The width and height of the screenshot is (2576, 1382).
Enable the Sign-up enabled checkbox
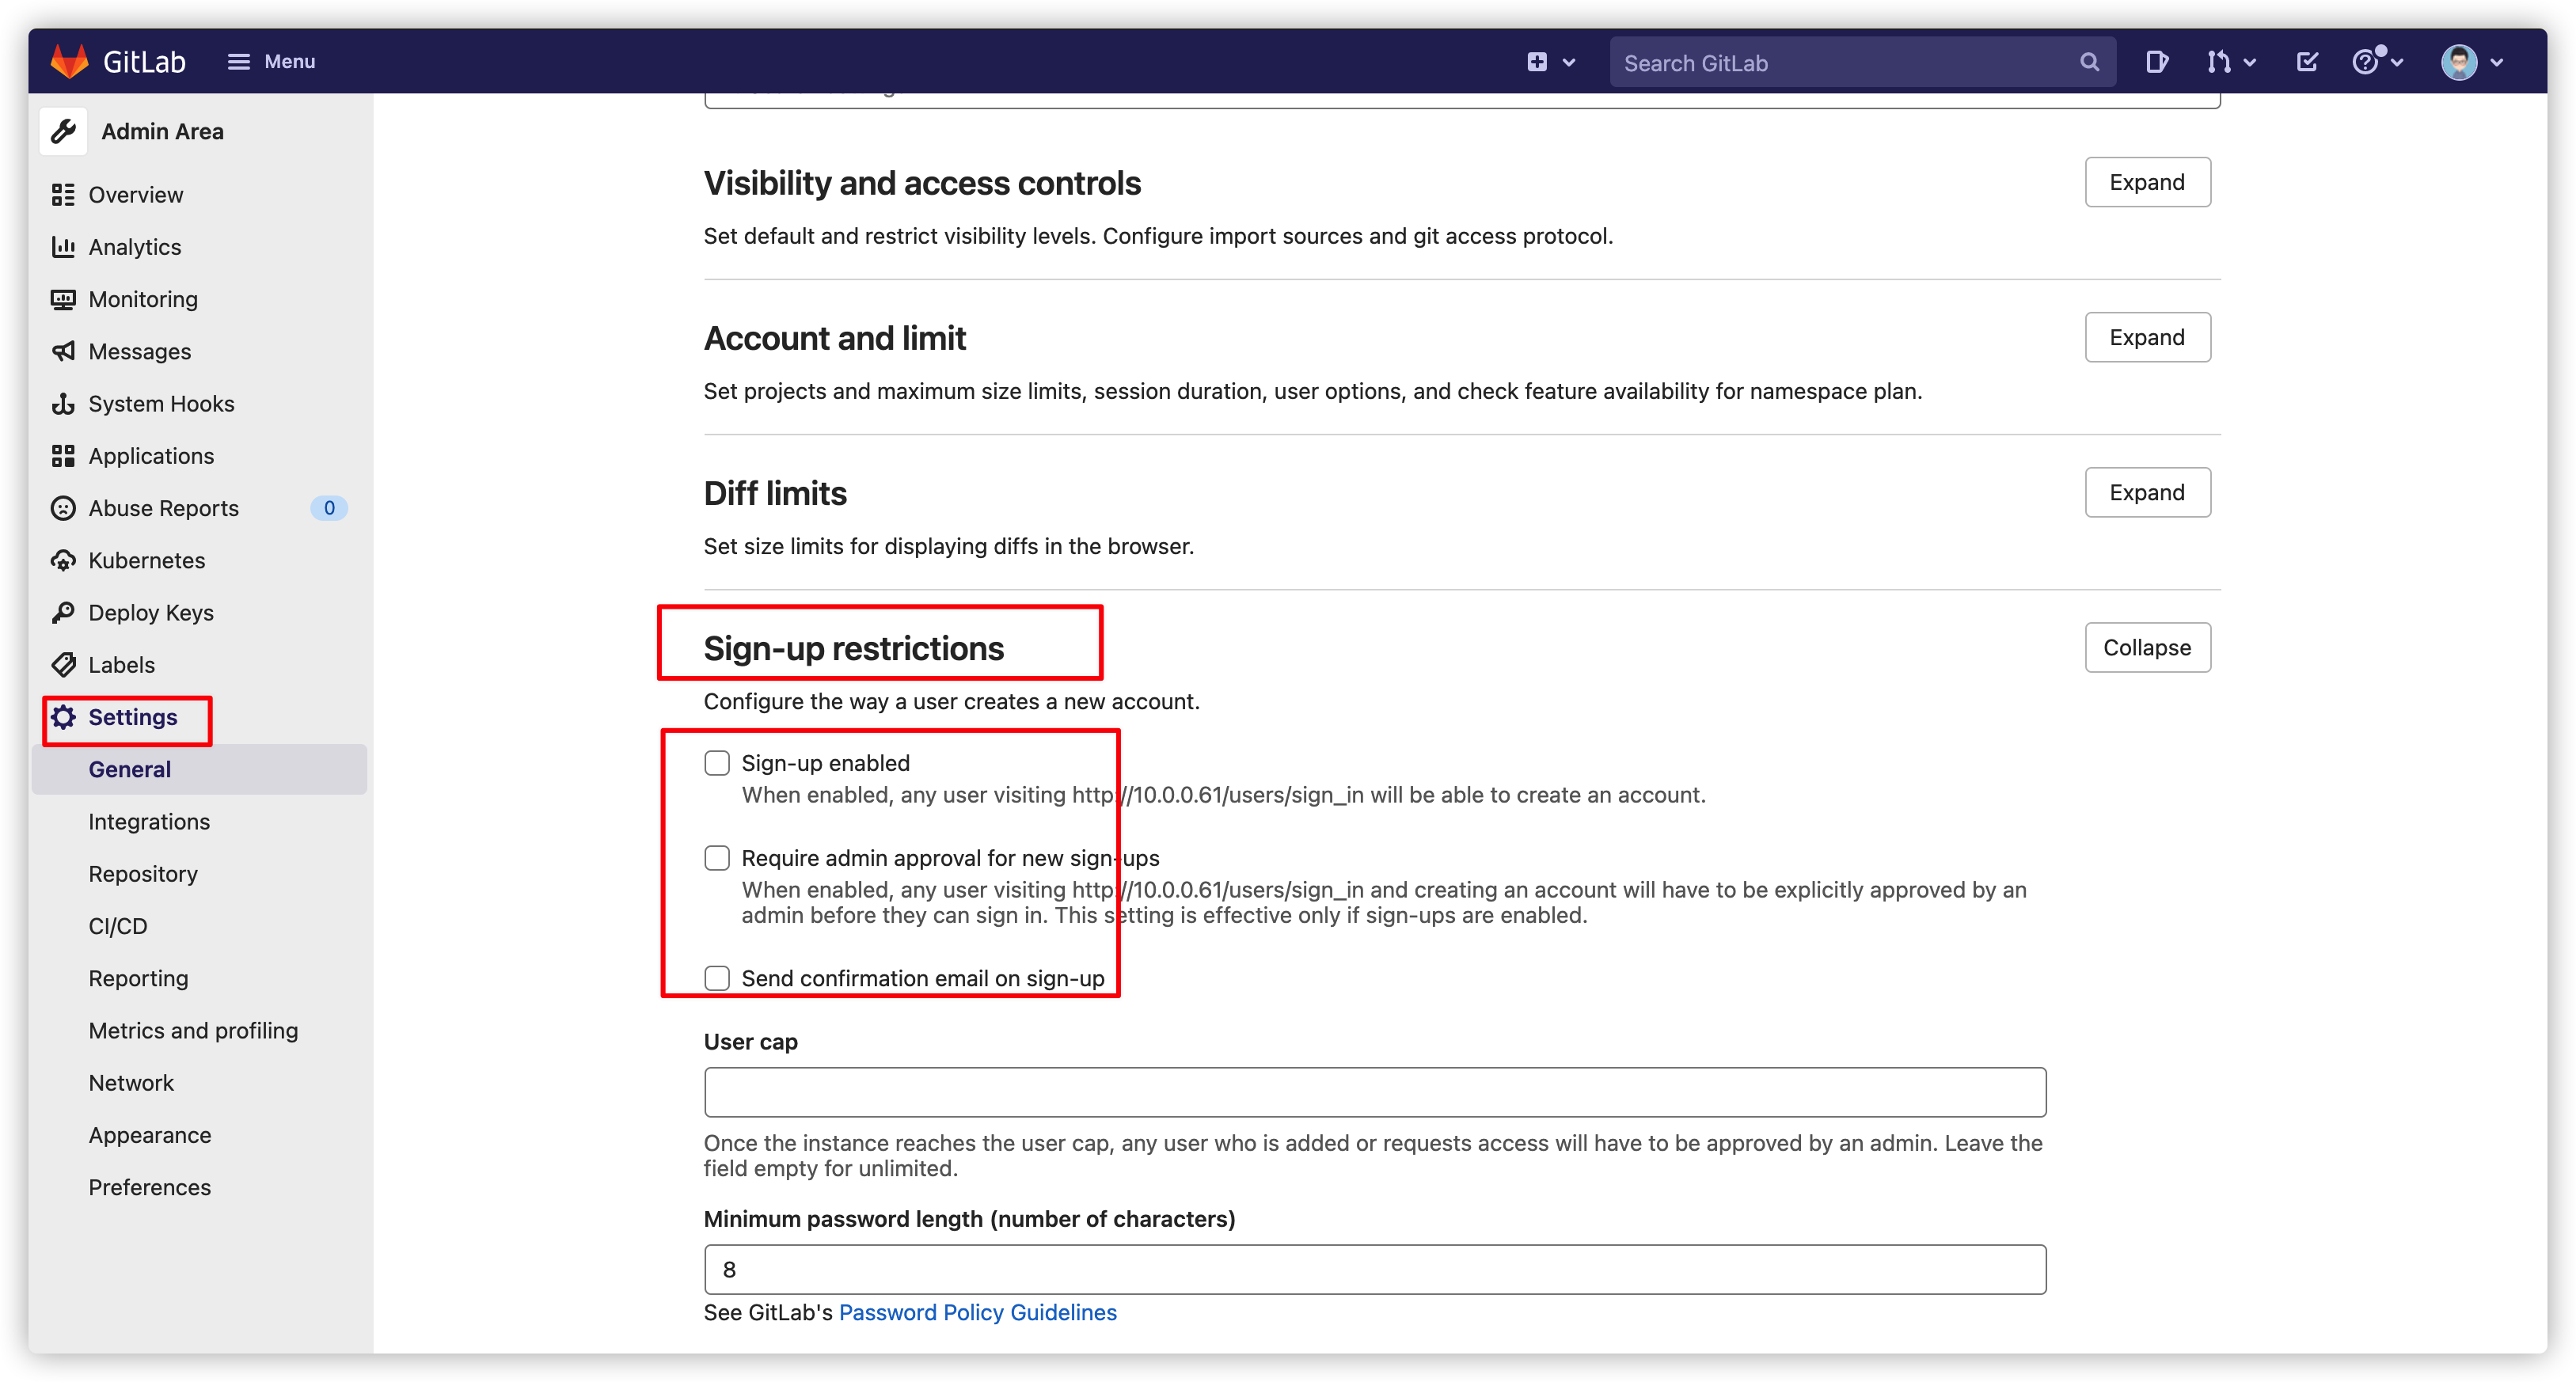(x=717, y=762)
